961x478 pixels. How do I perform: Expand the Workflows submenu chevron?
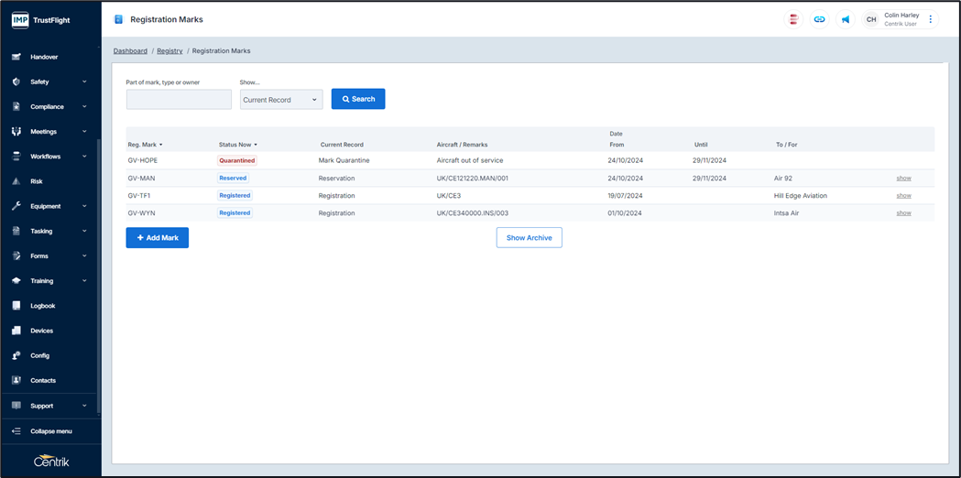pos(84,157)
